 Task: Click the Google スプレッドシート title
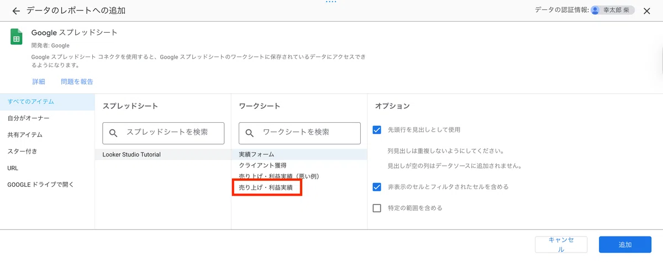click(75, 33)
